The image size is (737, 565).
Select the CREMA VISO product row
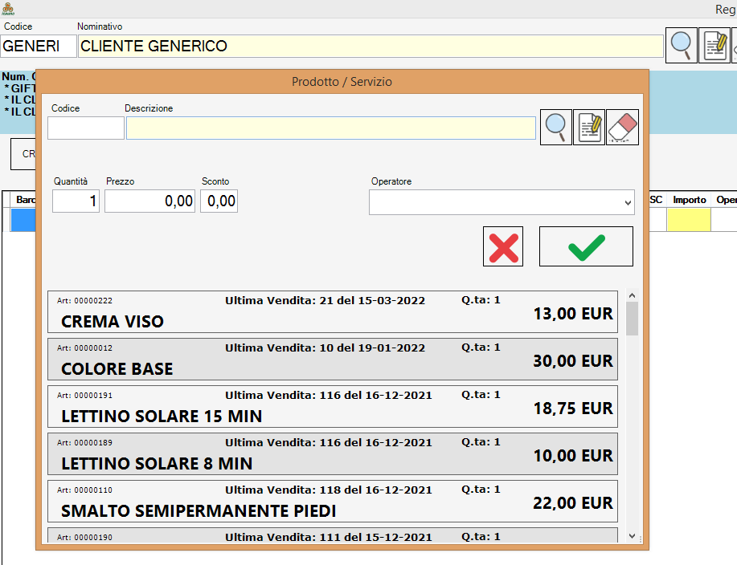[333, 312]
